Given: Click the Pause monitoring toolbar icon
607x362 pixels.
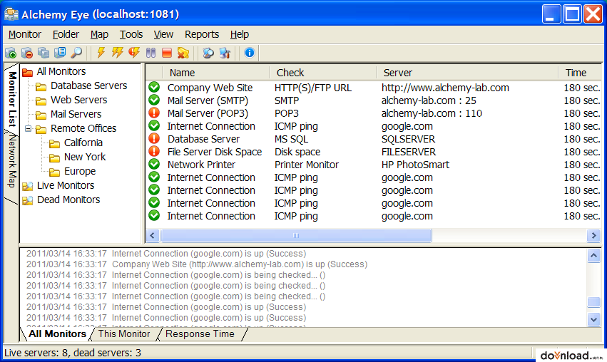Looking at the screenshot, I should point(151,53).
